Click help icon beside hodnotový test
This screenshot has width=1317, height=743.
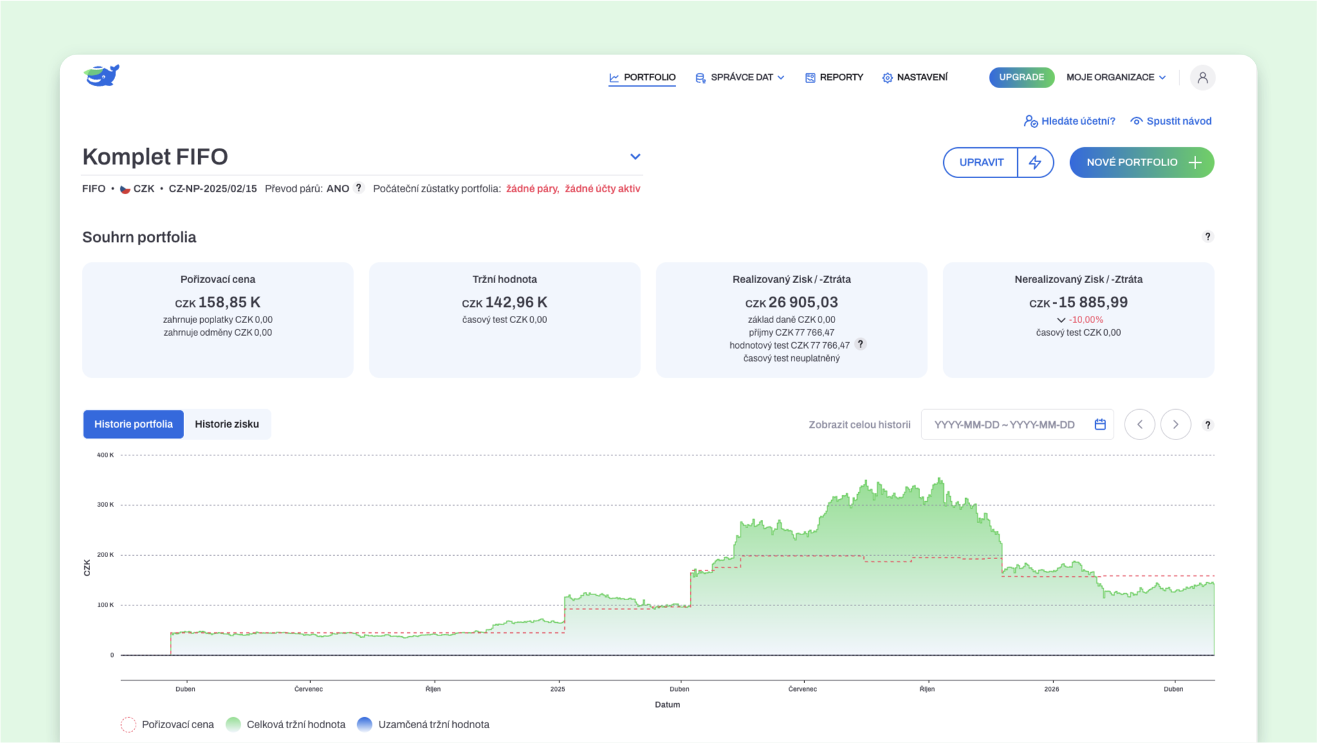click(860, 344)
